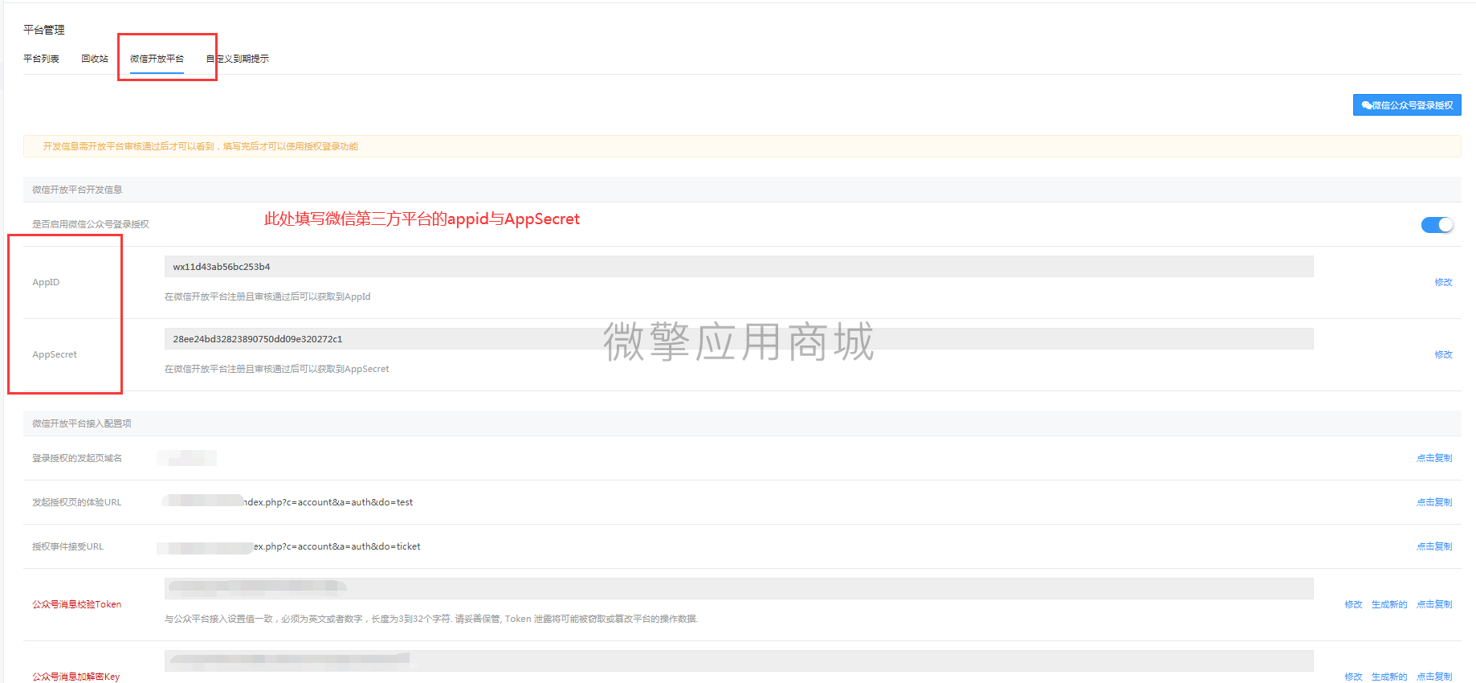Click the AppSecret input field

point(739,339)
